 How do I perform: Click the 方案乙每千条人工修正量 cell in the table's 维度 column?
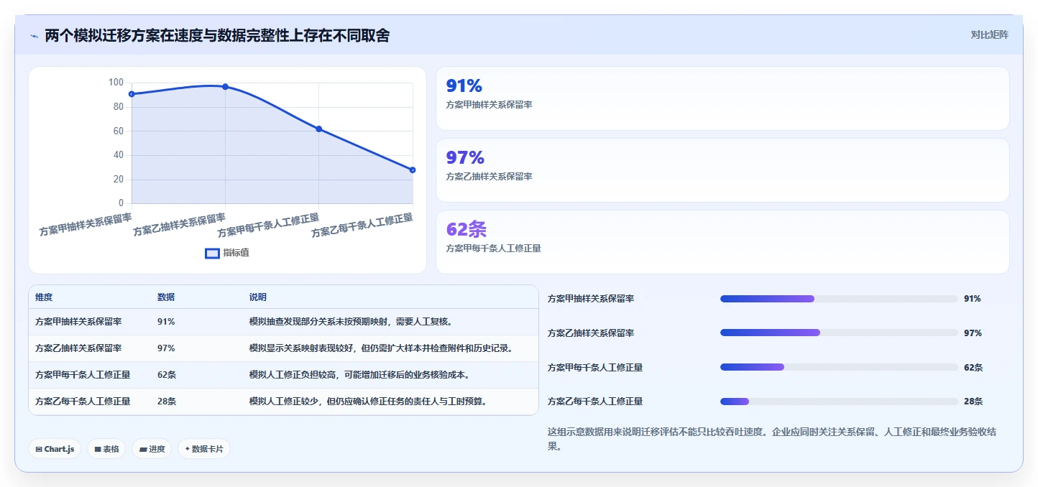(83, 402)
